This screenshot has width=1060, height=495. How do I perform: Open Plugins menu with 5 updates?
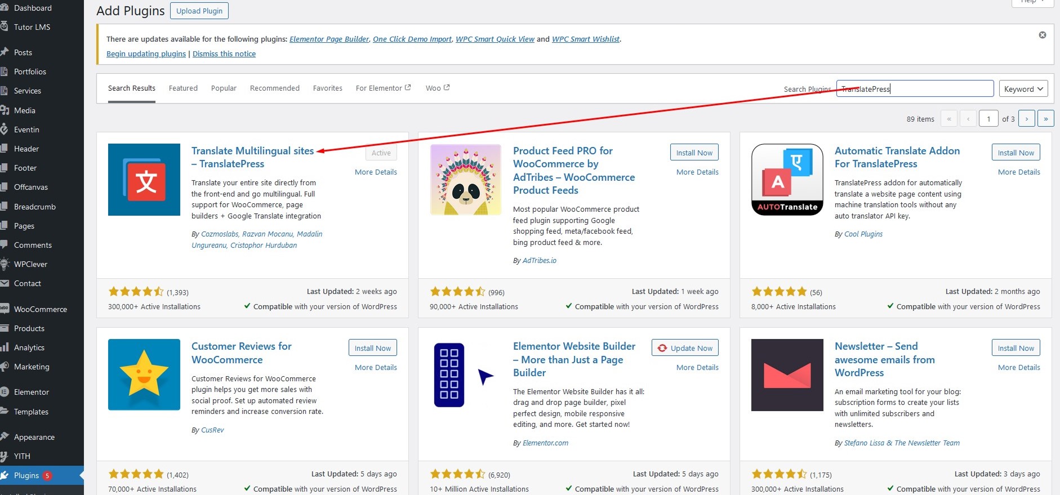pos(42,475)
